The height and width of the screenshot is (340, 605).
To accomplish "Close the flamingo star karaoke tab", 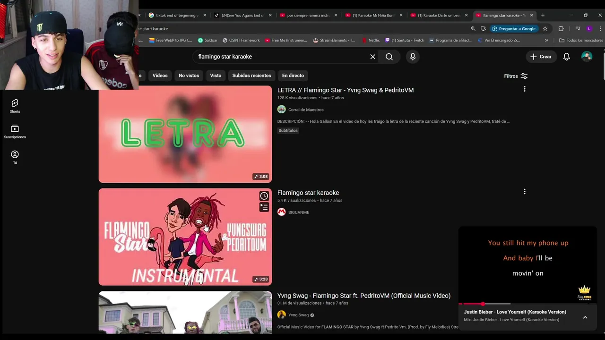I will (531, 15).
